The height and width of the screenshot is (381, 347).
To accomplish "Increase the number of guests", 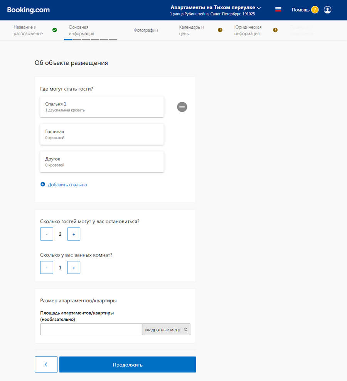I will pyautogui.click(x=74, y=234).
